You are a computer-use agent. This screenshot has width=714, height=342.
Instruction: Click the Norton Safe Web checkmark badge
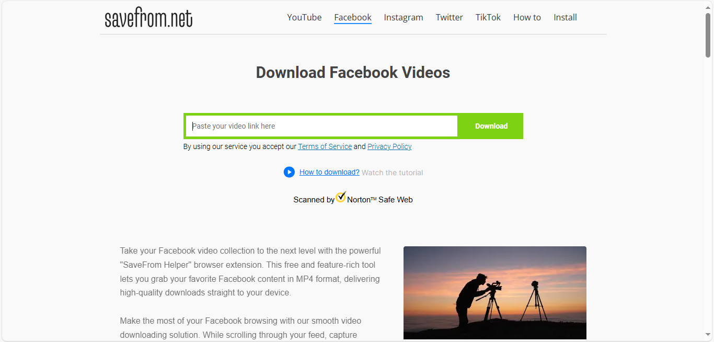pos(341,197)
